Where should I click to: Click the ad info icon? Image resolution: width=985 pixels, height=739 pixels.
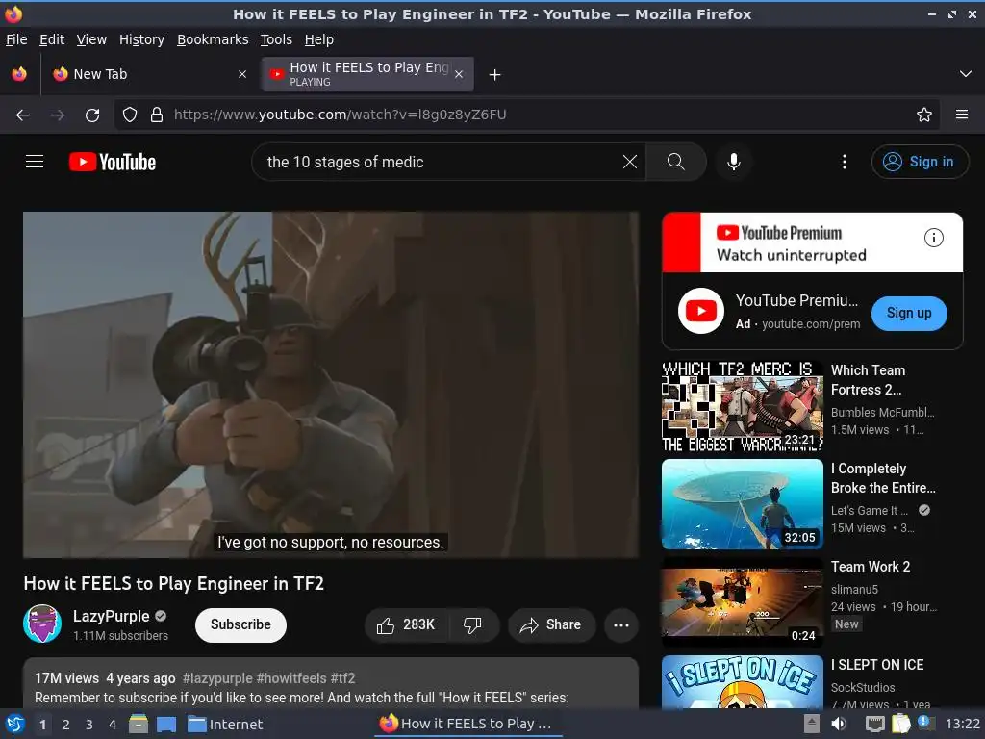(933, 238)
